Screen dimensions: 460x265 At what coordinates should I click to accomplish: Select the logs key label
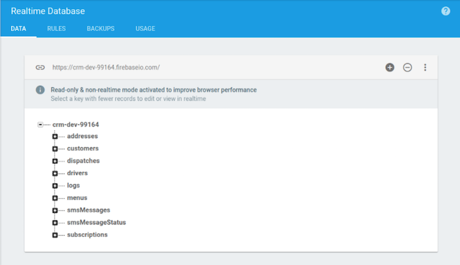tap(74, 185)
